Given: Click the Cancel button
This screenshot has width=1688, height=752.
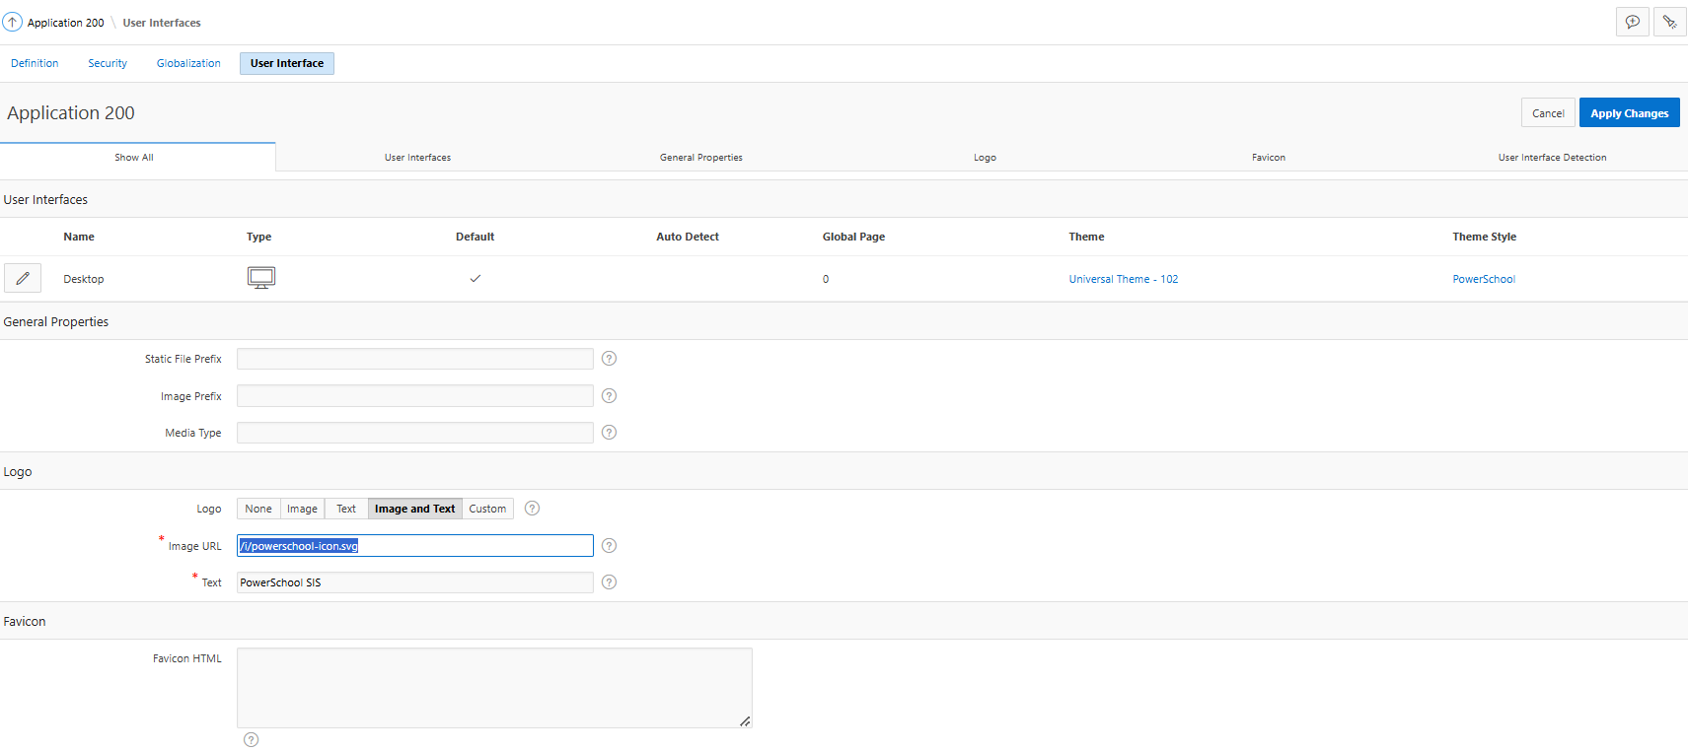Looking at the screenshot, I should (x=1548, y=113).
